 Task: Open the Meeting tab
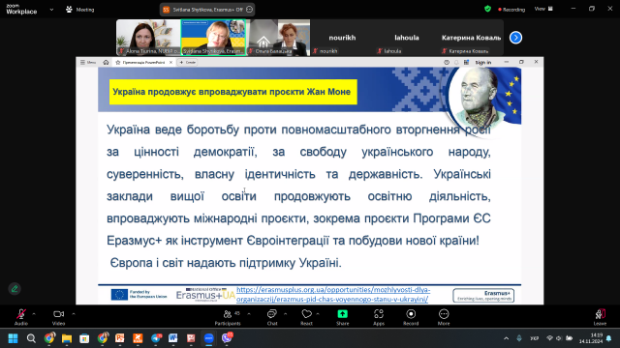click(80, 10)
